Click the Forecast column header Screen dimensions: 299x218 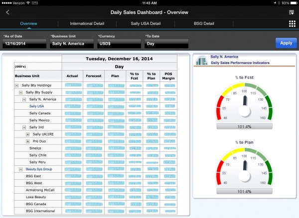94,76
